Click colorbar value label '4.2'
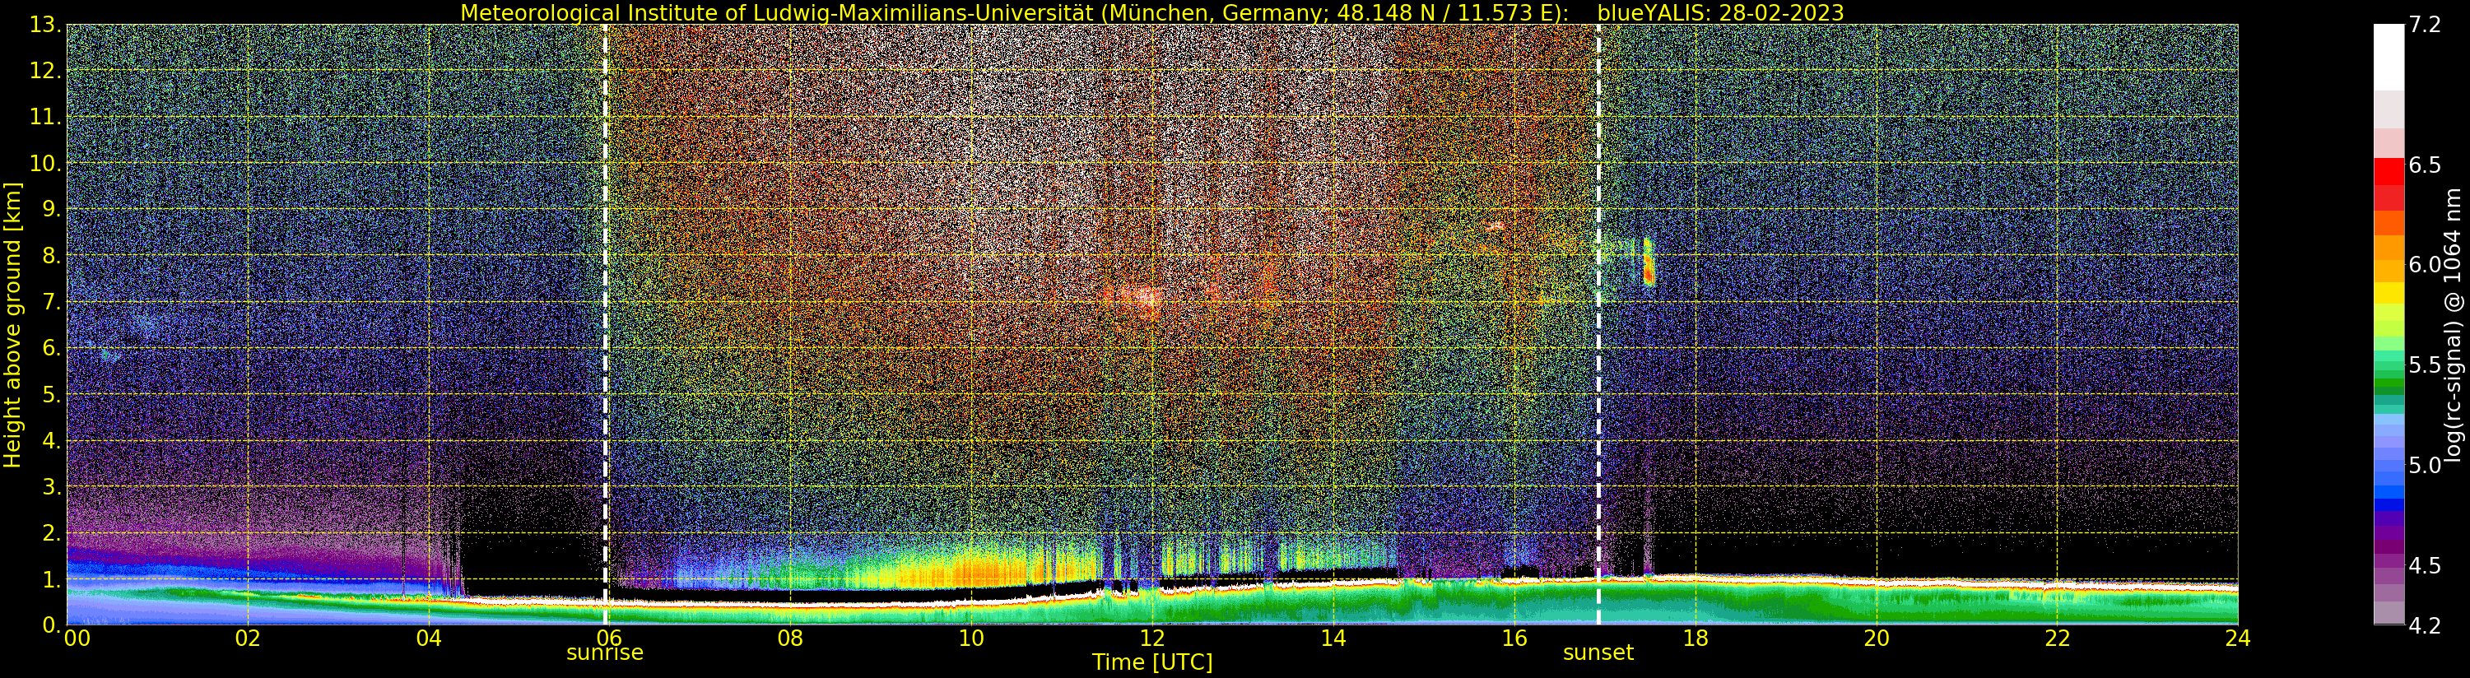The image size is (2470, 678). [x=2425, y=625]
